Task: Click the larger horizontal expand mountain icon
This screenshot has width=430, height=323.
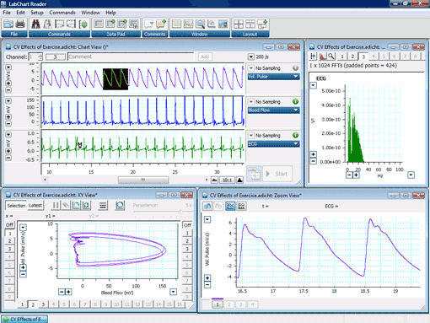Action: (239, 180)
